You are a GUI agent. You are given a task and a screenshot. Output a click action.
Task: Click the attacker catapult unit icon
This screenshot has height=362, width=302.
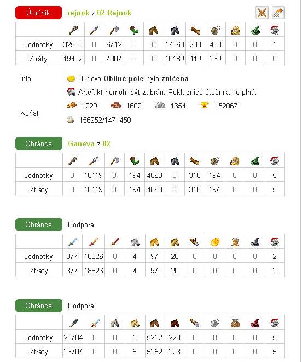tap(215, 30)
